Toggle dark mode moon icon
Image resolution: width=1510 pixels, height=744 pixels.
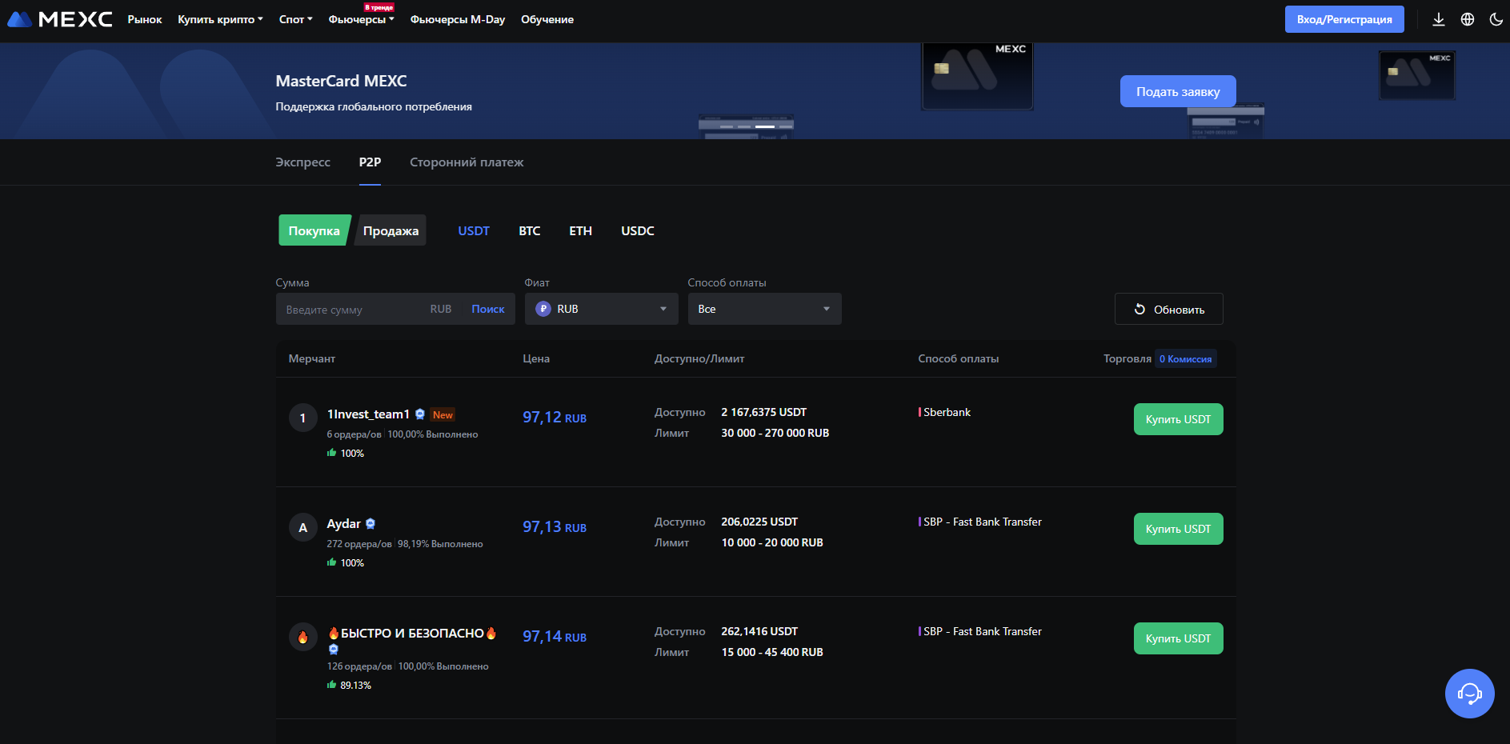pos(1496,19)
